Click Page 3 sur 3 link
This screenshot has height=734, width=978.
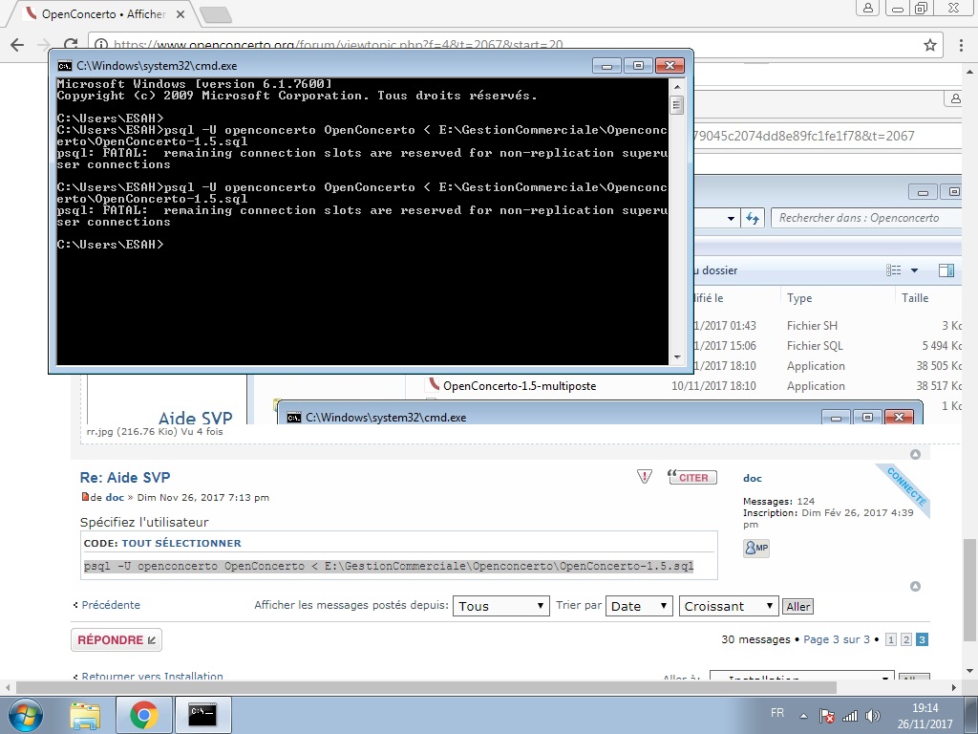pos(837,639)
